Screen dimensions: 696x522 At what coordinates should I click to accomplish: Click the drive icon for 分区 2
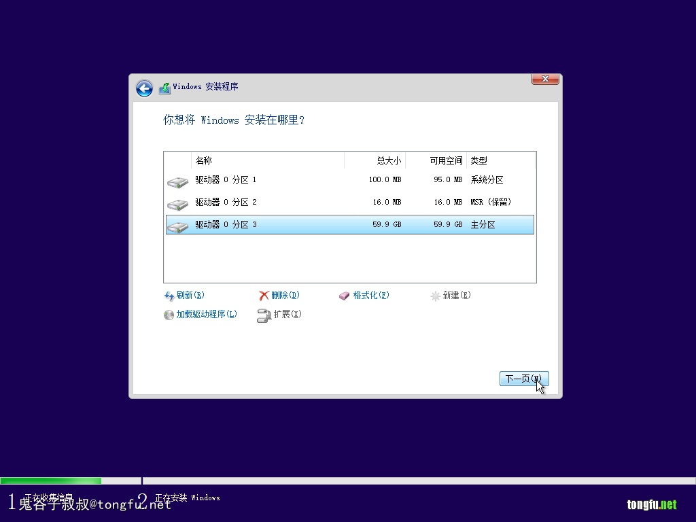[x=177, y=204]
